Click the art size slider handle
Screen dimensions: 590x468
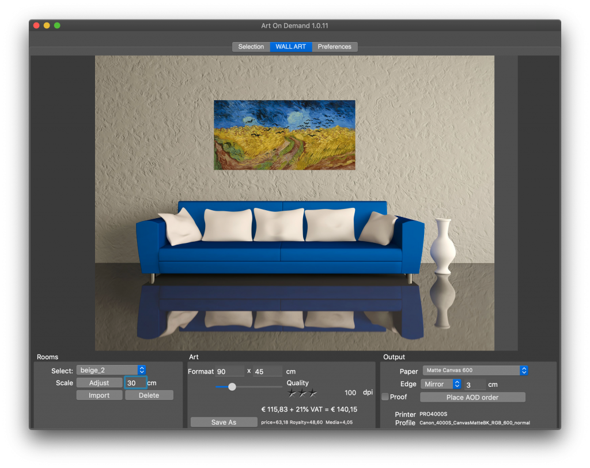(232, 386)
